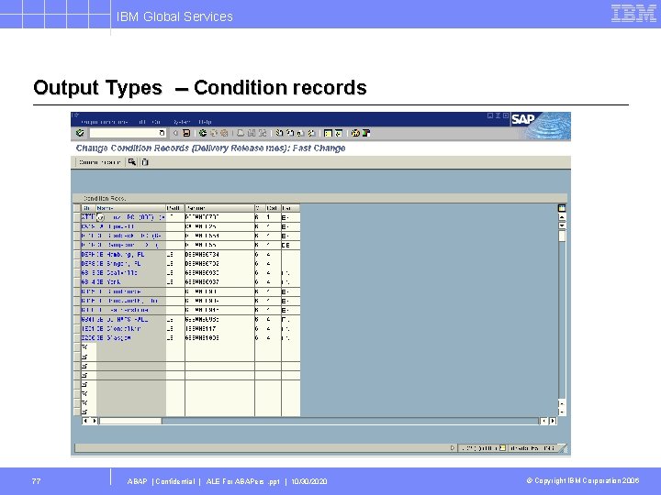Click the red Cancel icon
Viewport: 661px width, 495px height.
point(224,133)
